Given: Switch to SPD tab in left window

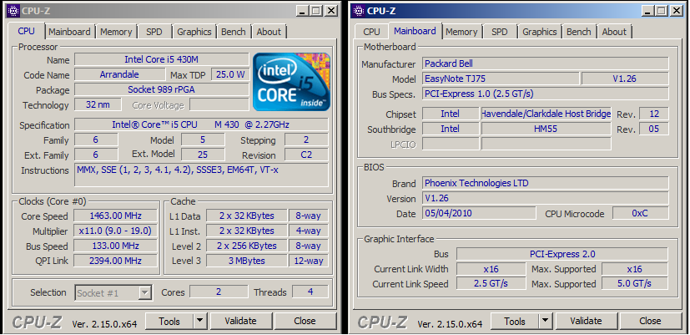Looking at the screenshot, I should pos(154,32).
